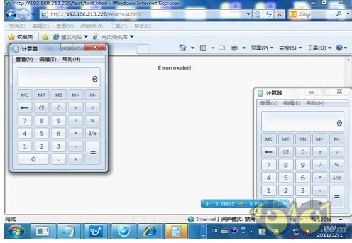352x243 pixels.
Task: Open the Calculator icon on the taskbar
Action: [x=176, y=231]
